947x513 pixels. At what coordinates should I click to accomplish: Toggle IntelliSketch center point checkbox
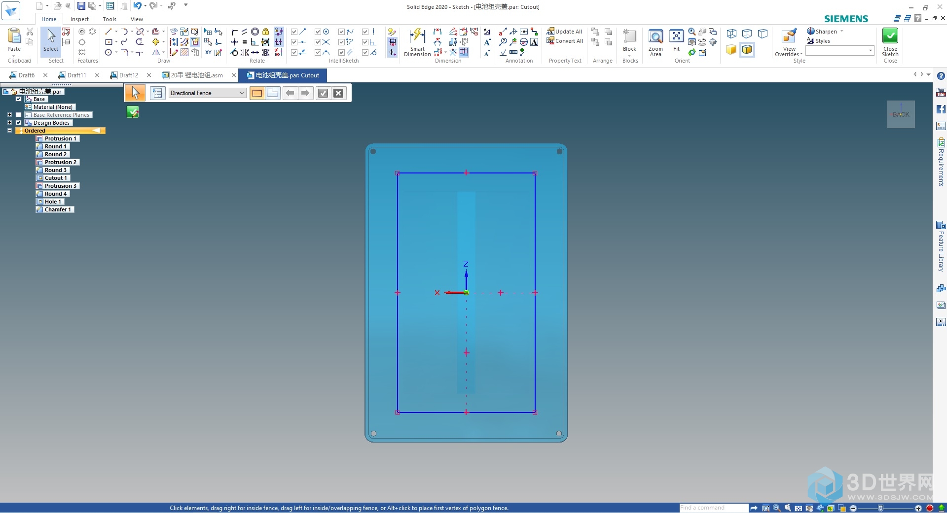click(x=318, y=32)
